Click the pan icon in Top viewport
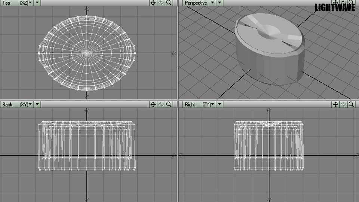The width and height of the screenshot is (359, 202). 153,3
